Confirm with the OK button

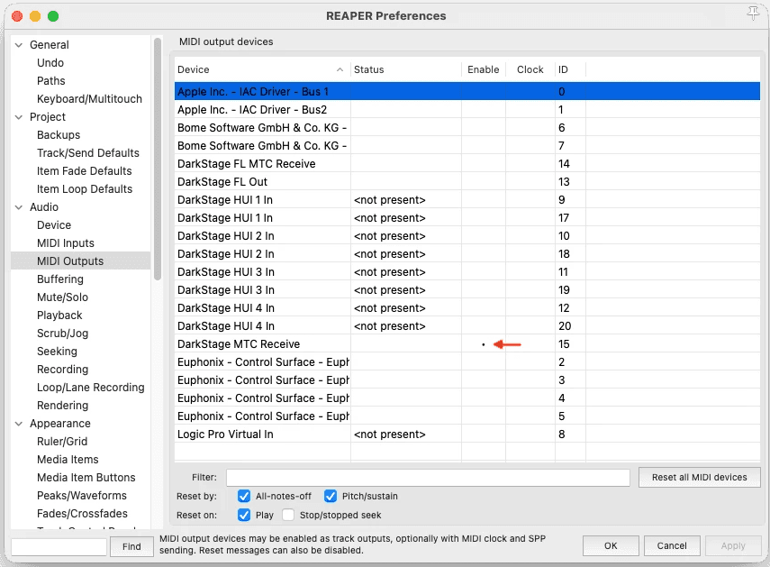pyautogui.click(x=611, y=546)
